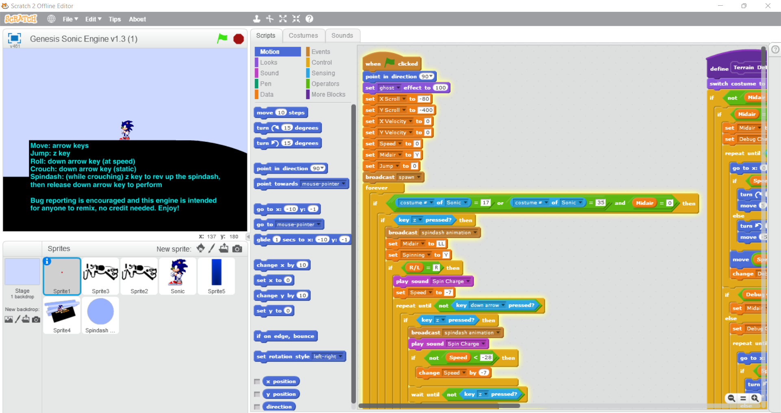Enter full screen presentation mode
The height and width of the screenshot is (413, 781).
click(x=14, y=38)
